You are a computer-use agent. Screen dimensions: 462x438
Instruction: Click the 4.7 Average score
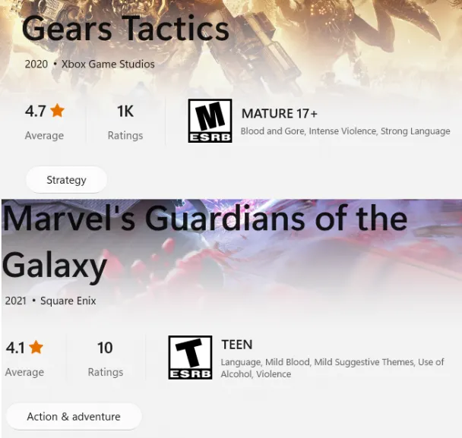[x=45, y=123]
